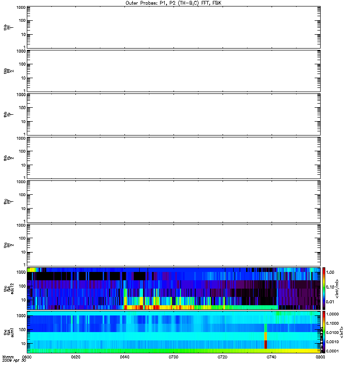This screenshot has width=347, height=370.
Task: Select the 'thb fff 2' panel axis label
Action: [x=8, y=71]
